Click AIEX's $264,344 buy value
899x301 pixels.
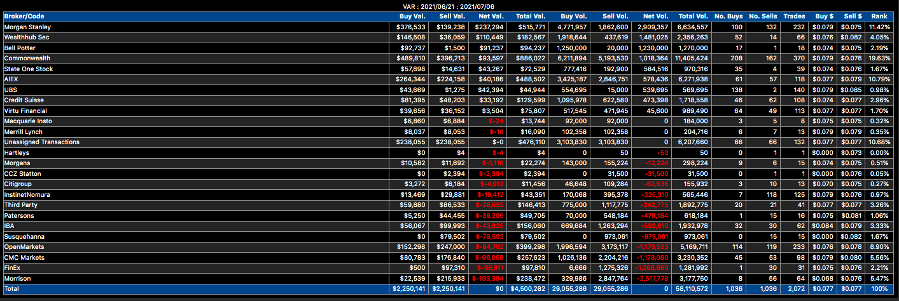pyautogui.click(x=412, y=79)
